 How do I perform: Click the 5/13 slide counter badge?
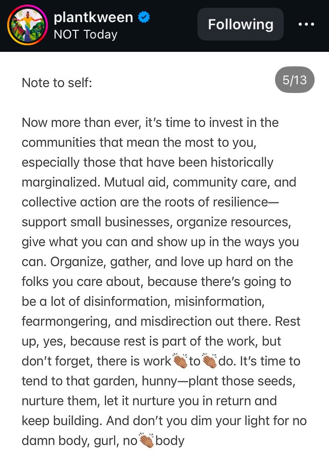[295, 80]
